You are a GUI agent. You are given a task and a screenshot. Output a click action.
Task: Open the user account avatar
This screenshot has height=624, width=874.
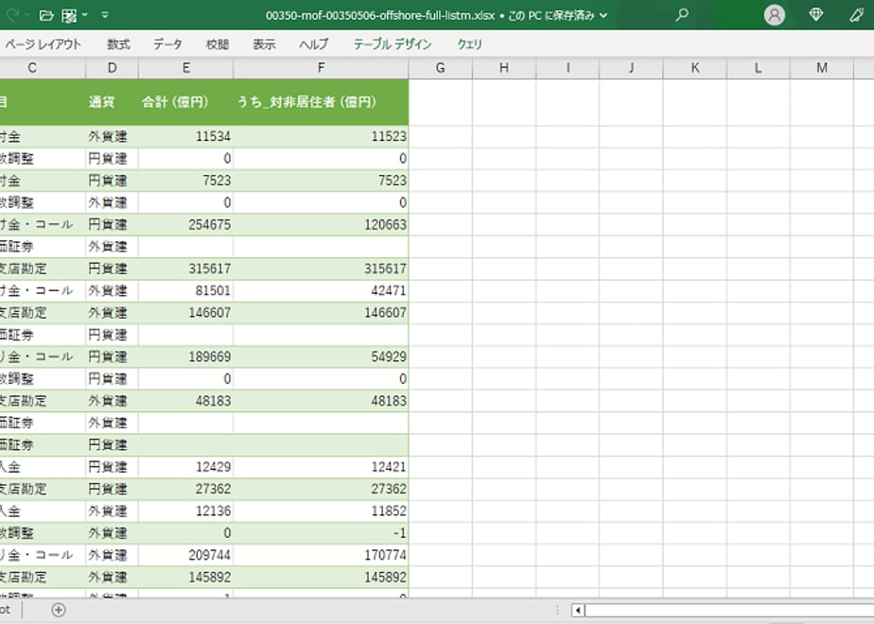point(775,15)
